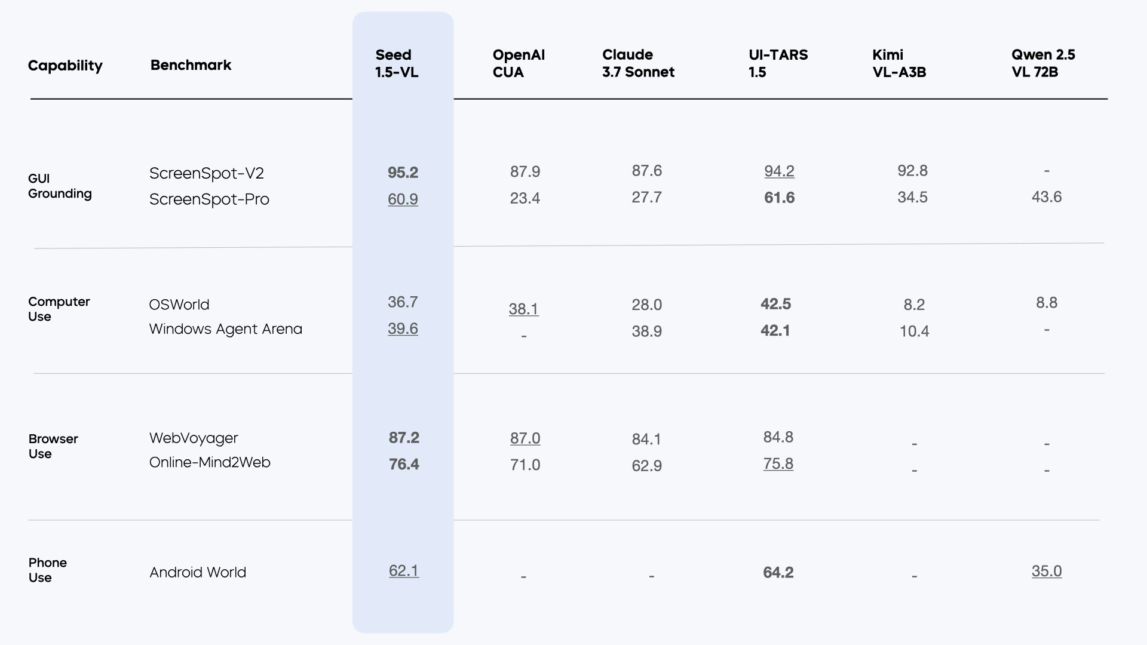Click the Capability column header
This screenshot has width=1147, height=645.
65,66
